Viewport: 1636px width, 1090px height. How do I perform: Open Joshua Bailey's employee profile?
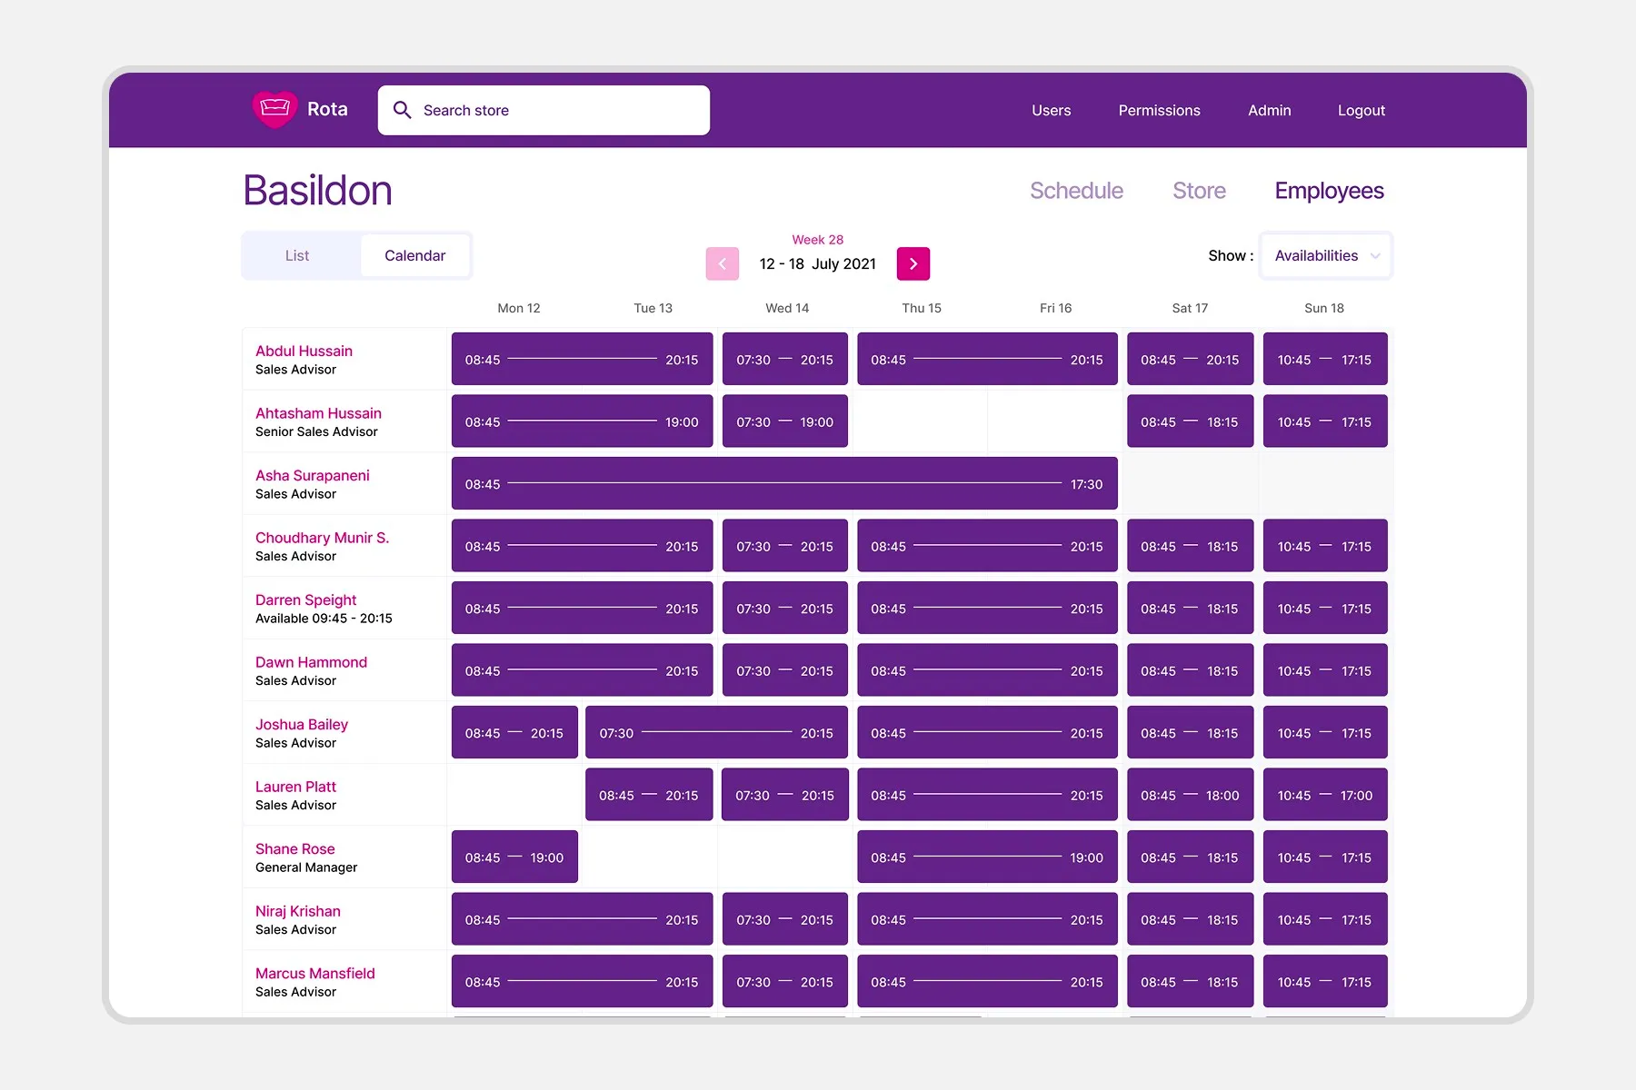pos(302,725)
